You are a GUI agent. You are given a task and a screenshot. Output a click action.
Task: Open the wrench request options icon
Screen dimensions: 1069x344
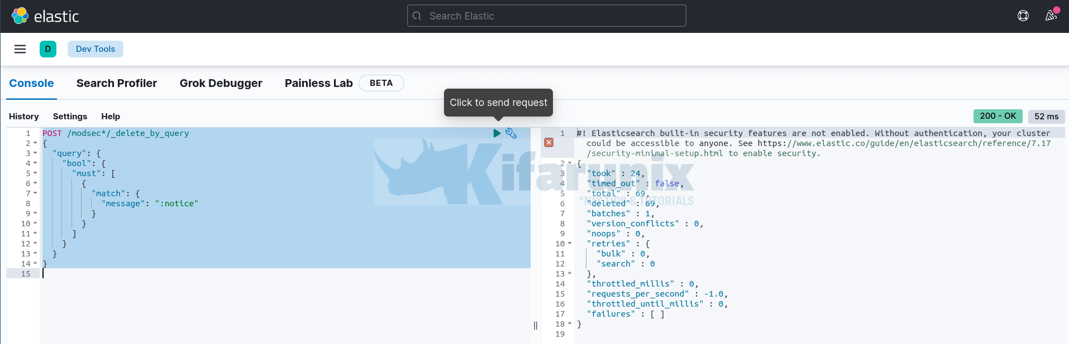tap(511, 133)
